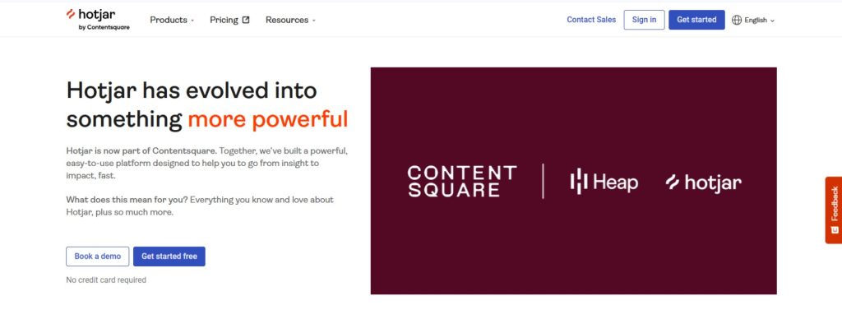Viewport: 842px width, 319px height.
Task: Click the feedback icon on Feedback tab
Action: 835,230
